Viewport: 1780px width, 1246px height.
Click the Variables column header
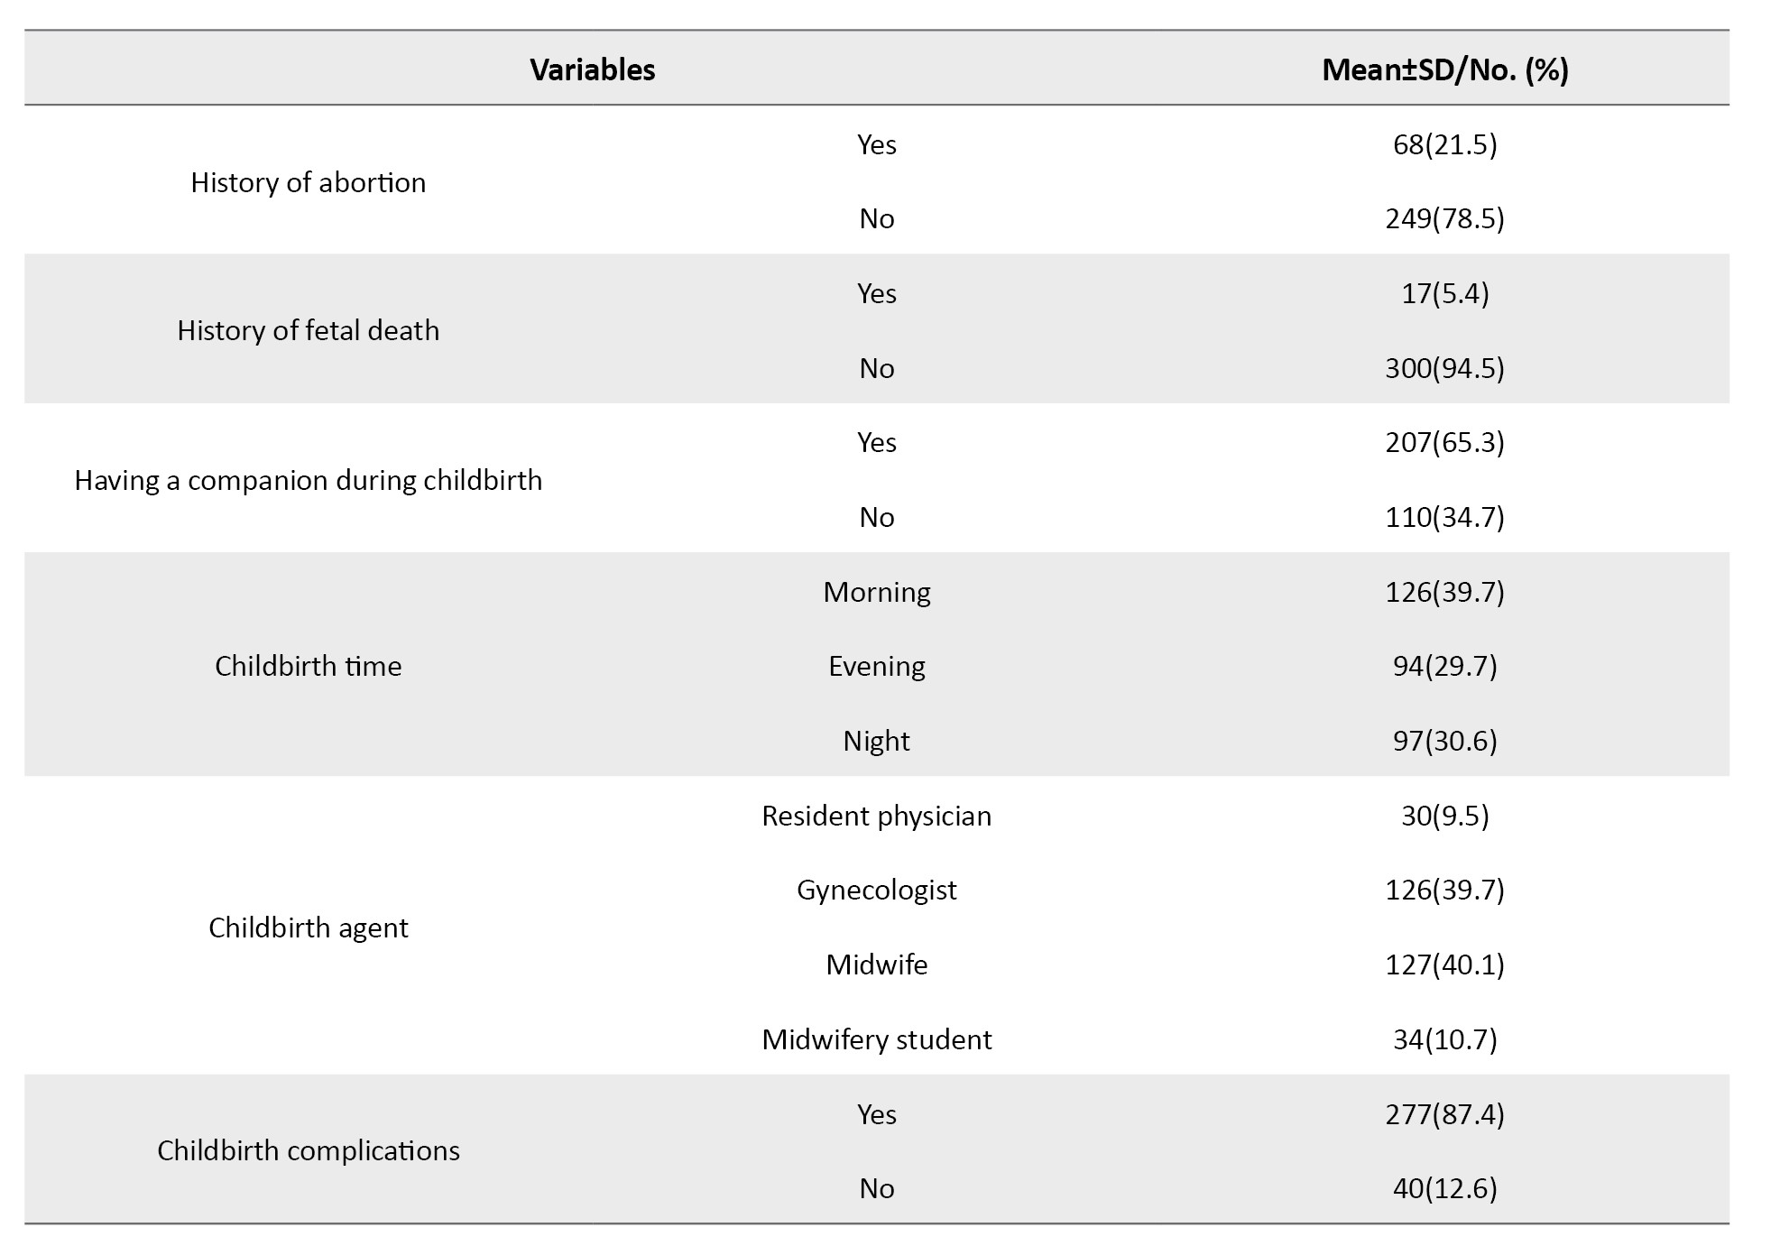[592, 69]
